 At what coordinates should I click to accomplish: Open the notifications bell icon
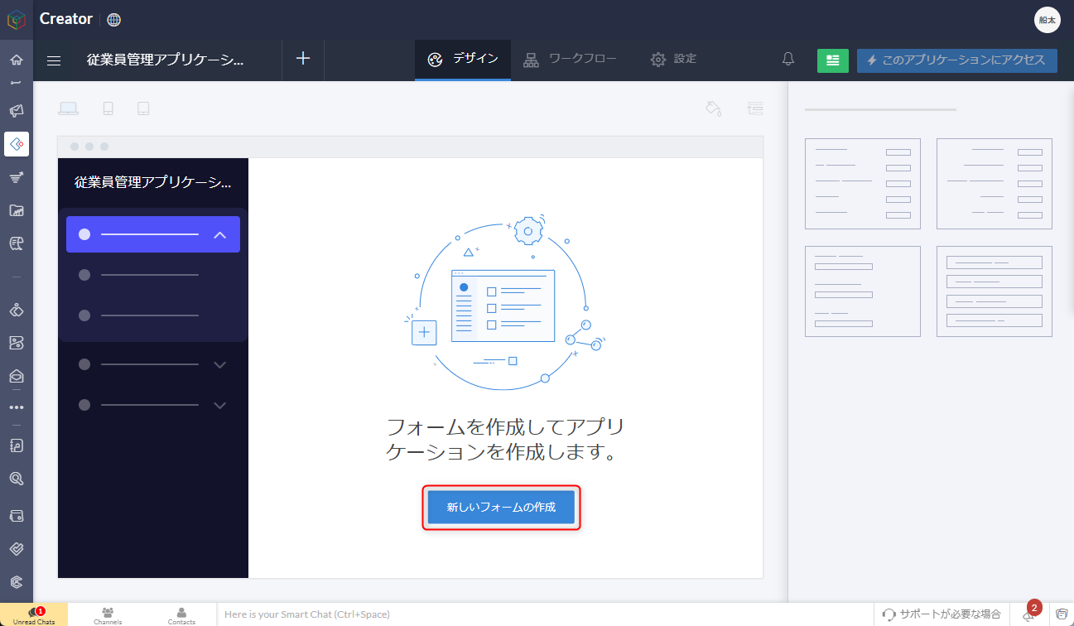pyautogui.click(x=788, y=60)
